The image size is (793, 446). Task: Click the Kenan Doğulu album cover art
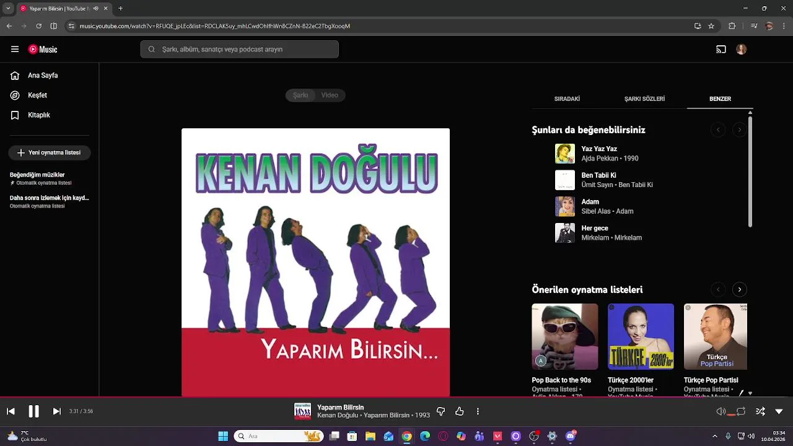tap(315, 262)
